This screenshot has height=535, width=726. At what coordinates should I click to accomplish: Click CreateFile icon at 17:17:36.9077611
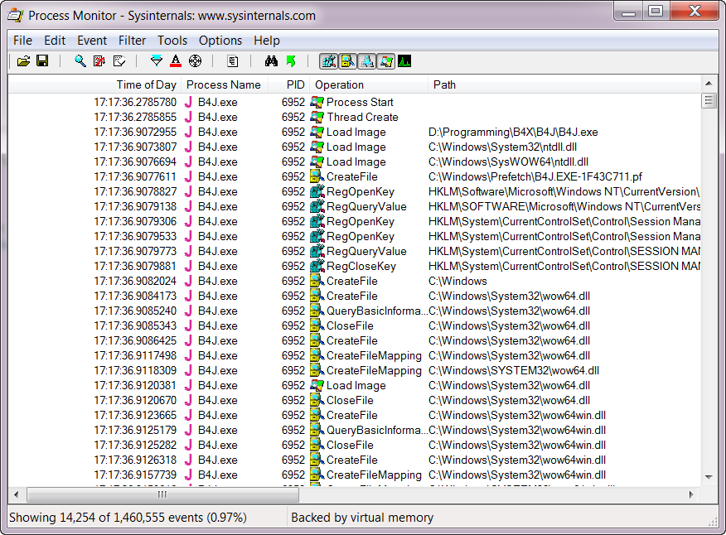[317, 176]
